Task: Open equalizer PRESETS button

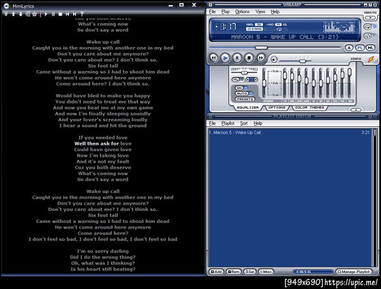Action: pyautogui.click(x=245, y=99)
